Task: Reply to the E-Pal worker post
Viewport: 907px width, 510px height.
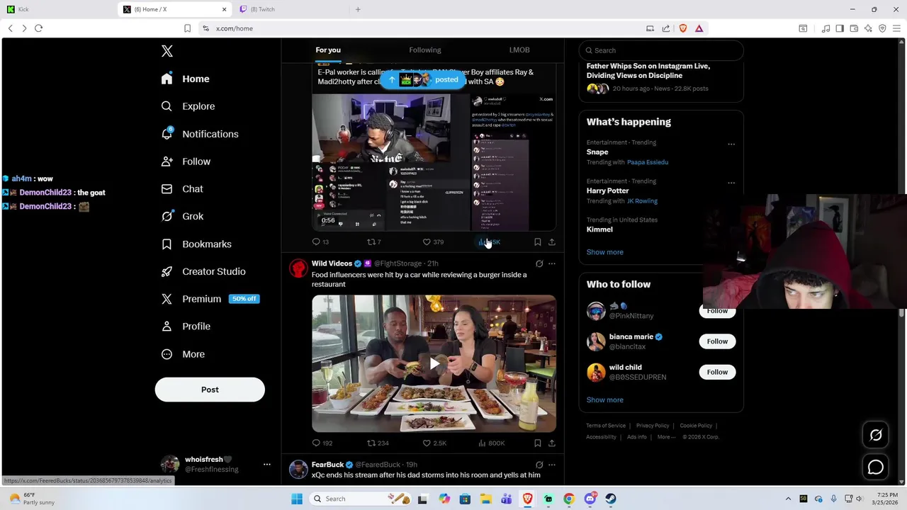Action: 320,242
